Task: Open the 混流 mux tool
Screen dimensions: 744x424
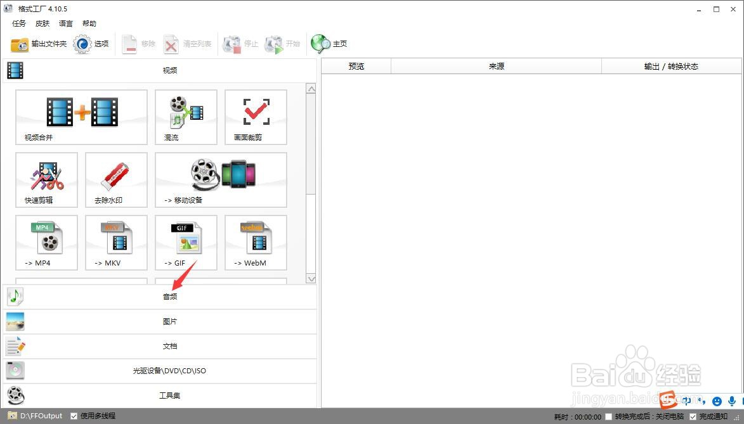Action: click(186, 117)
